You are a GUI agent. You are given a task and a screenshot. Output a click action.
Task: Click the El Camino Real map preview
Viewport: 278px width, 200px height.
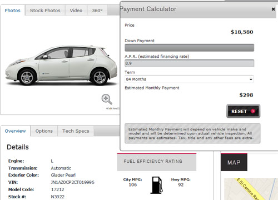[x=251, y=189]
